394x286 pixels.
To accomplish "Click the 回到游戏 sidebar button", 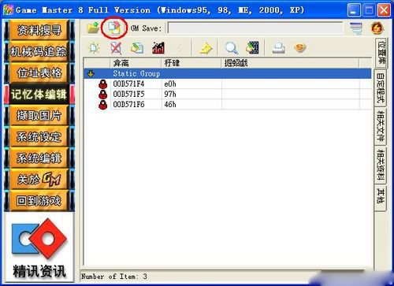I will pyautogui.click(x=39, y=201).
